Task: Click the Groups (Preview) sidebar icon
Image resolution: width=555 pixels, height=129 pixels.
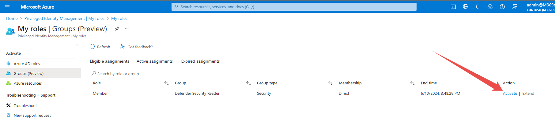Action: tap(9, 73)
